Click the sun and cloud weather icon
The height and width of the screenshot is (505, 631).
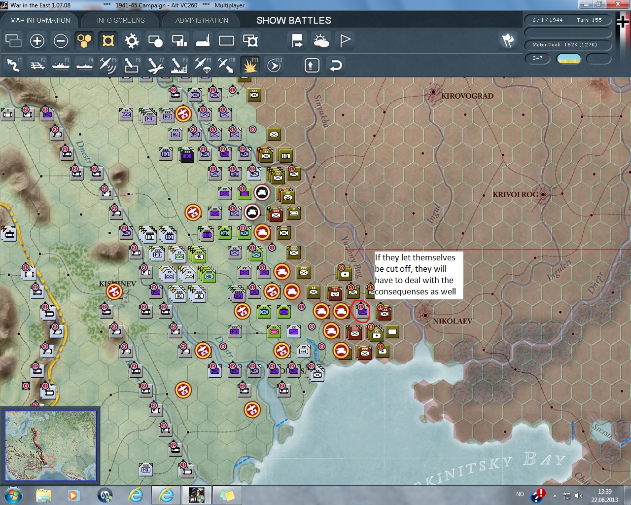pos(321,40)
